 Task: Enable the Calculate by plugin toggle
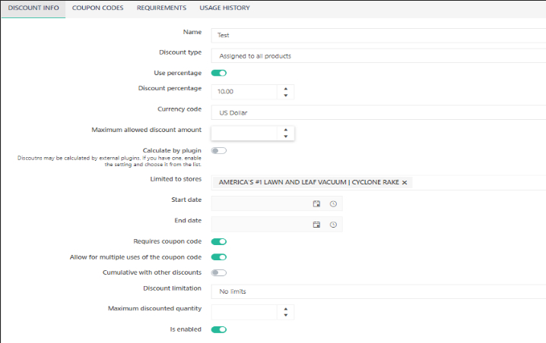pyautogui.click(x=219, y=151)
